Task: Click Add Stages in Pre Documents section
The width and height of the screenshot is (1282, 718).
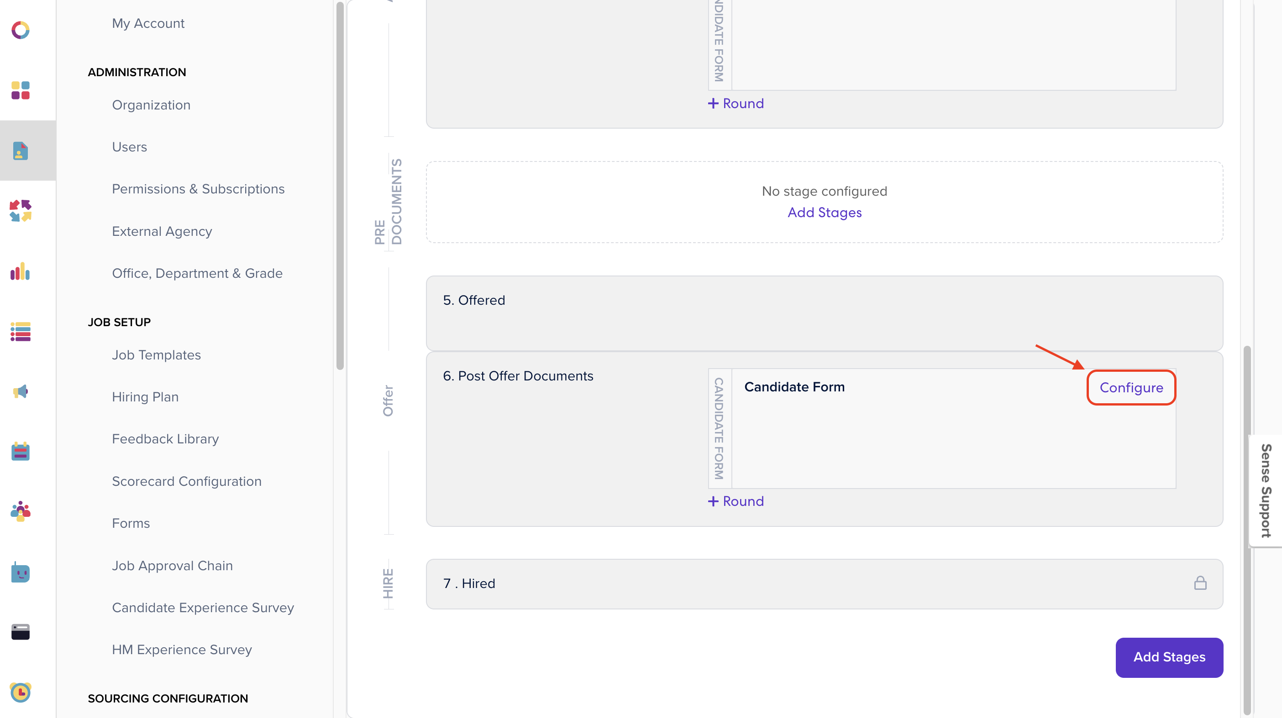Action: pyautogui.click(x=824, y=212)
